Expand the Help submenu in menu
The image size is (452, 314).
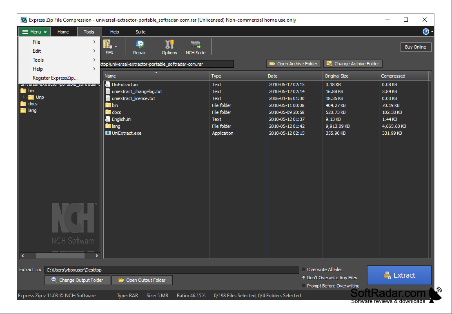pos(59,69)
